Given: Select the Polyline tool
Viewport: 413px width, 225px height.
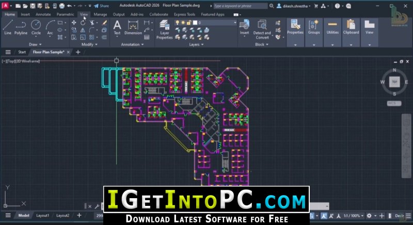Looking at the screenshot, I should click(21, 27).
